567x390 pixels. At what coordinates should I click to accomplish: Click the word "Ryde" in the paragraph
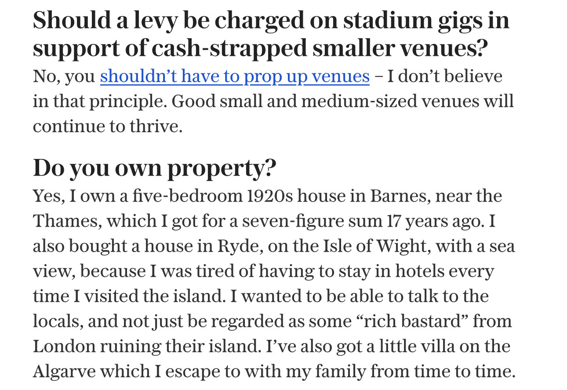tap(233, 246)
